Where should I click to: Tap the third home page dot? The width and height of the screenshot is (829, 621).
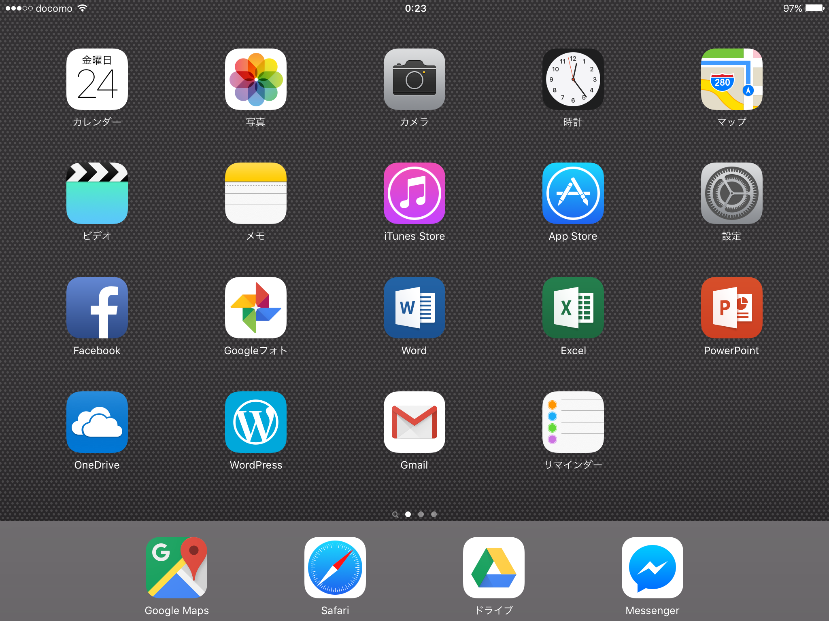(434, 514)
